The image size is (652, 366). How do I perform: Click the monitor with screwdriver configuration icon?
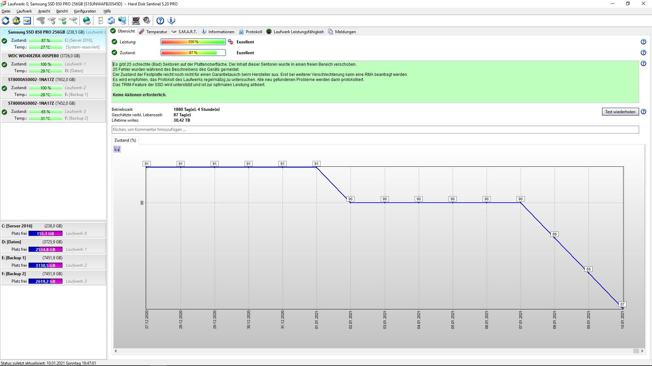click(136, 21)
